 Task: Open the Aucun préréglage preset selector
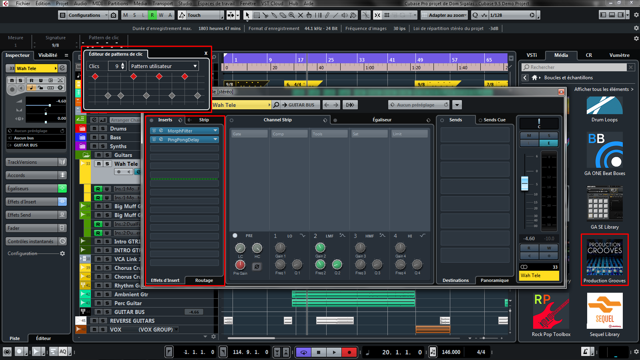tap(419, 105)
